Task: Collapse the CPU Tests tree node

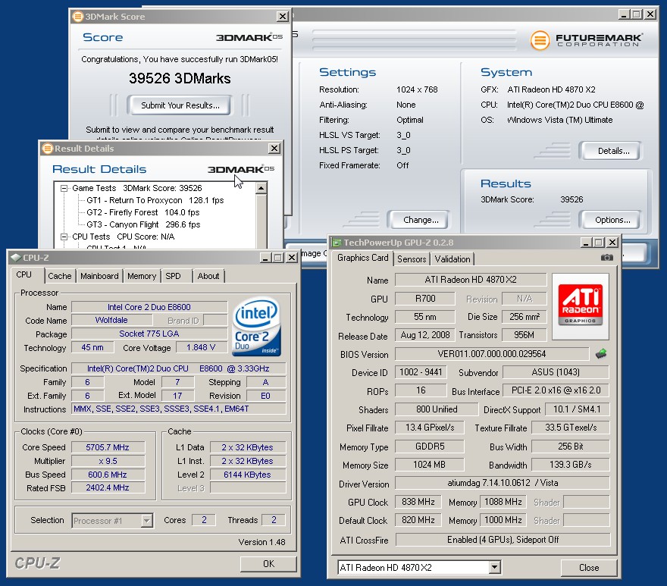Action: [64, 237]
